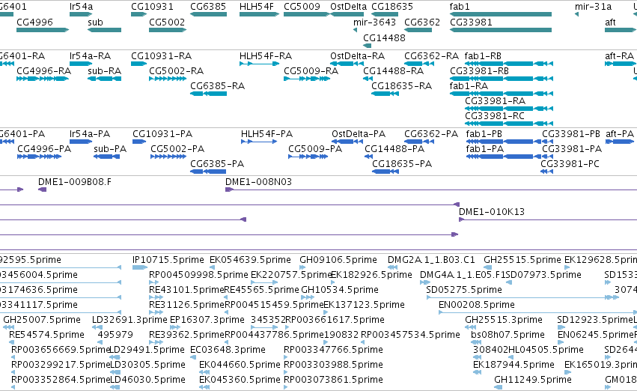Click the OstDelta-RA transcript glyph
Screen dimensions: 637x391
[347, 64]
